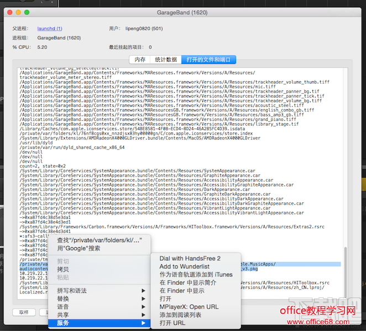366x331 pixels.
Task: Click the english_combo_gb.tiff path line
Action: pos(167,110)
